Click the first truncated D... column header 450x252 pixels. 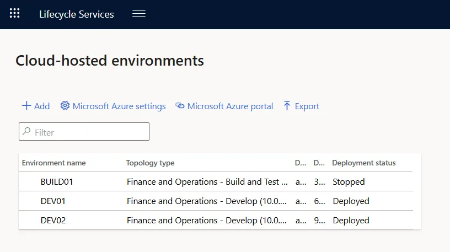click(x=301, y=163)
